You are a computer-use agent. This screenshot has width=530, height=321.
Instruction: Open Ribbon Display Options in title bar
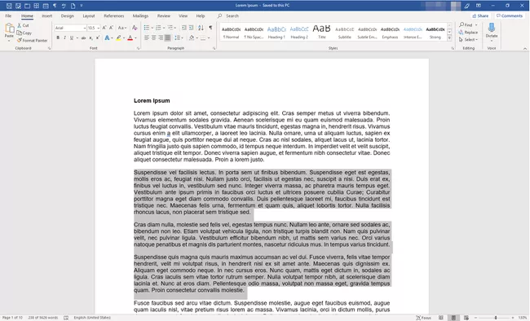pos(479,6)
